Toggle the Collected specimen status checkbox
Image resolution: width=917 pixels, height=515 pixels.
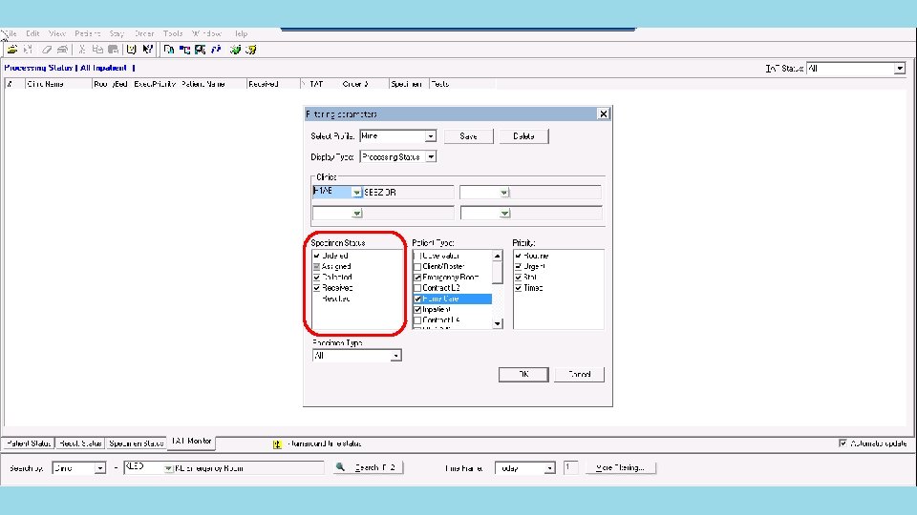316,278
